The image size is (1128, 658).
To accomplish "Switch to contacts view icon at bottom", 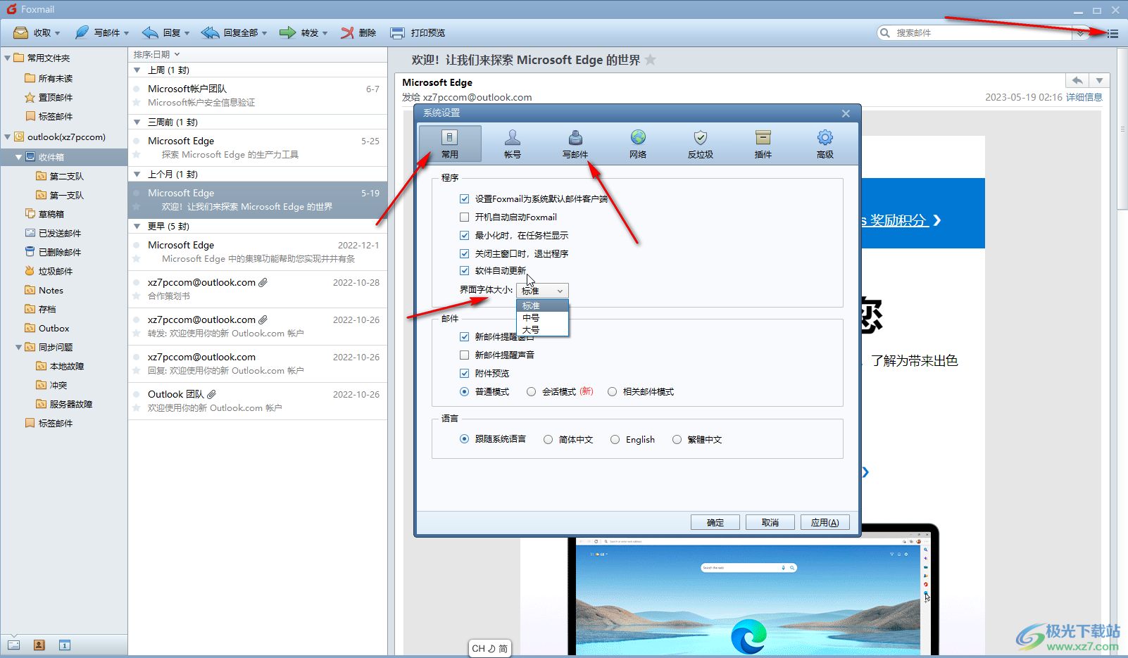I will pyautogui.click(x=39, y=645).
